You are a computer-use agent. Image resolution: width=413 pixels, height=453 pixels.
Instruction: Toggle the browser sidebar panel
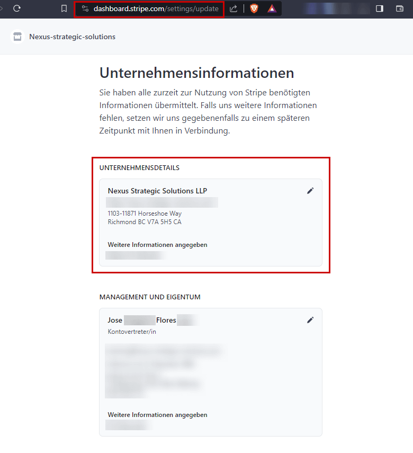pyautogui.click(x=380, y=8)
